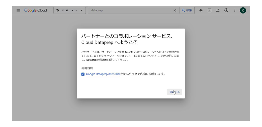Open the K account avatar
This screenshot has width=262, height=127.
[x=243, y=10]
